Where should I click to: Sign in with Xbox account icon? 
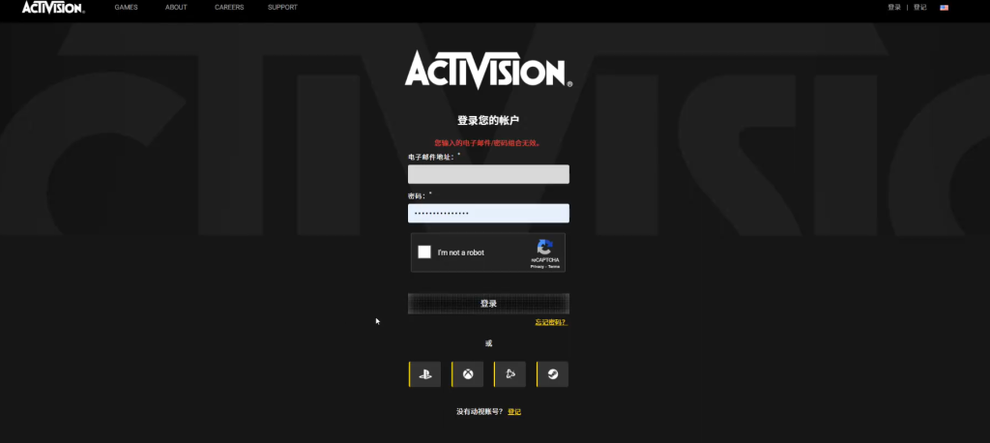coord(468,374)
